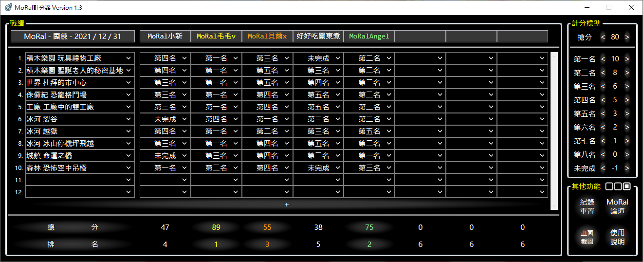Open track dropdown 冰河 越獄
This screenshot has width=643, height=262.
click(x=80, y=131)
